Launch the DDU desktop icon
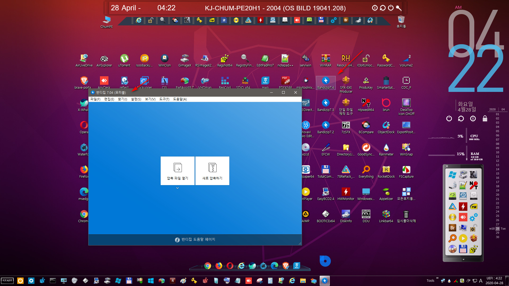The image size is (509, 286). [366, 216]
